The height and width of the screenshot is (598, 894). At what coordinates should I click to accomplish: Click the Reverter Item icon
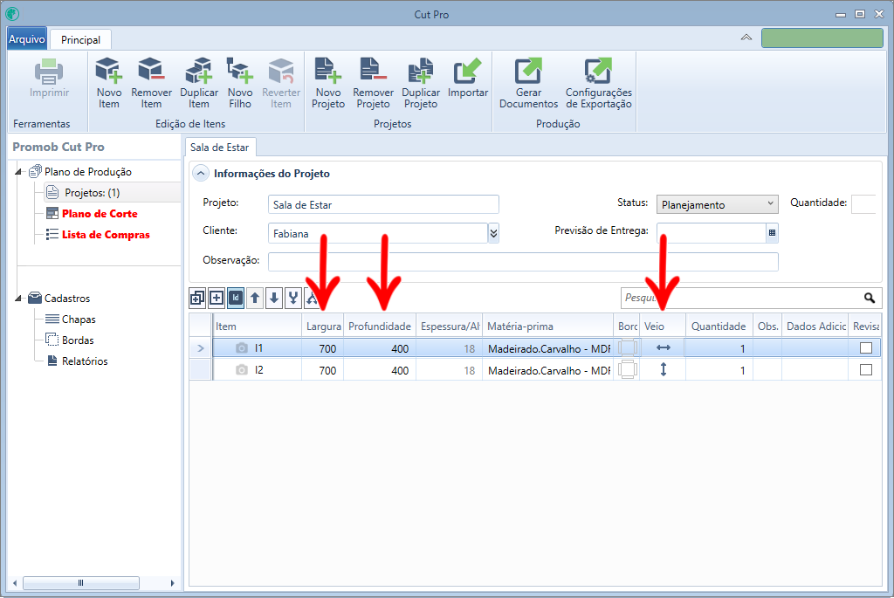click(281, 71)
